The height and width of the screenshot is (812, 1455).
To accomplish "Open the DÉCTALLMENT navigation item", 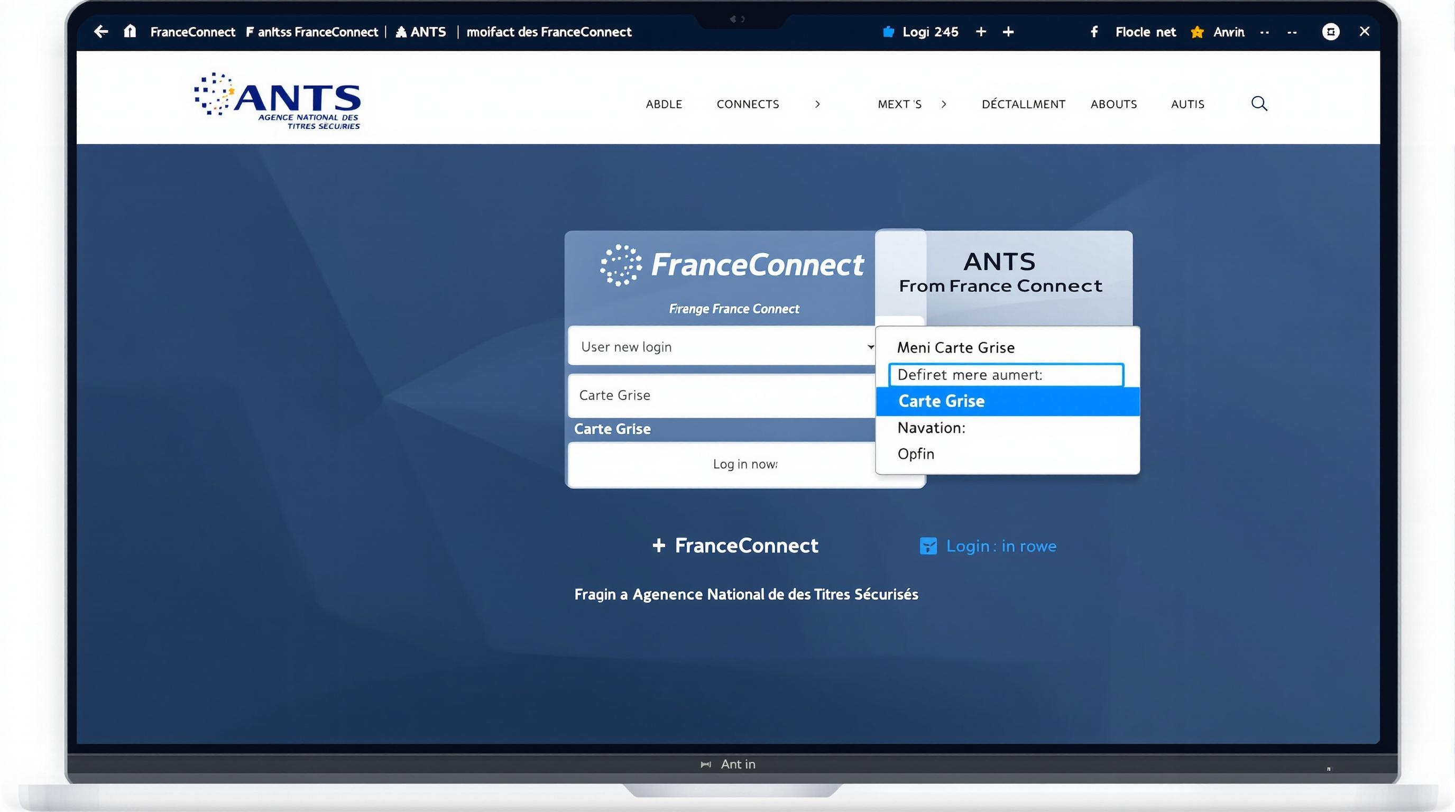I will pos(1024,105).
